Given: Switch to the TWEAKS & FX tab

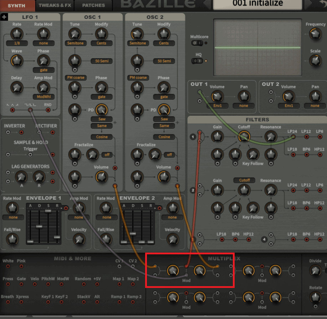Looking at the screenshot, I should pos(55,5).
